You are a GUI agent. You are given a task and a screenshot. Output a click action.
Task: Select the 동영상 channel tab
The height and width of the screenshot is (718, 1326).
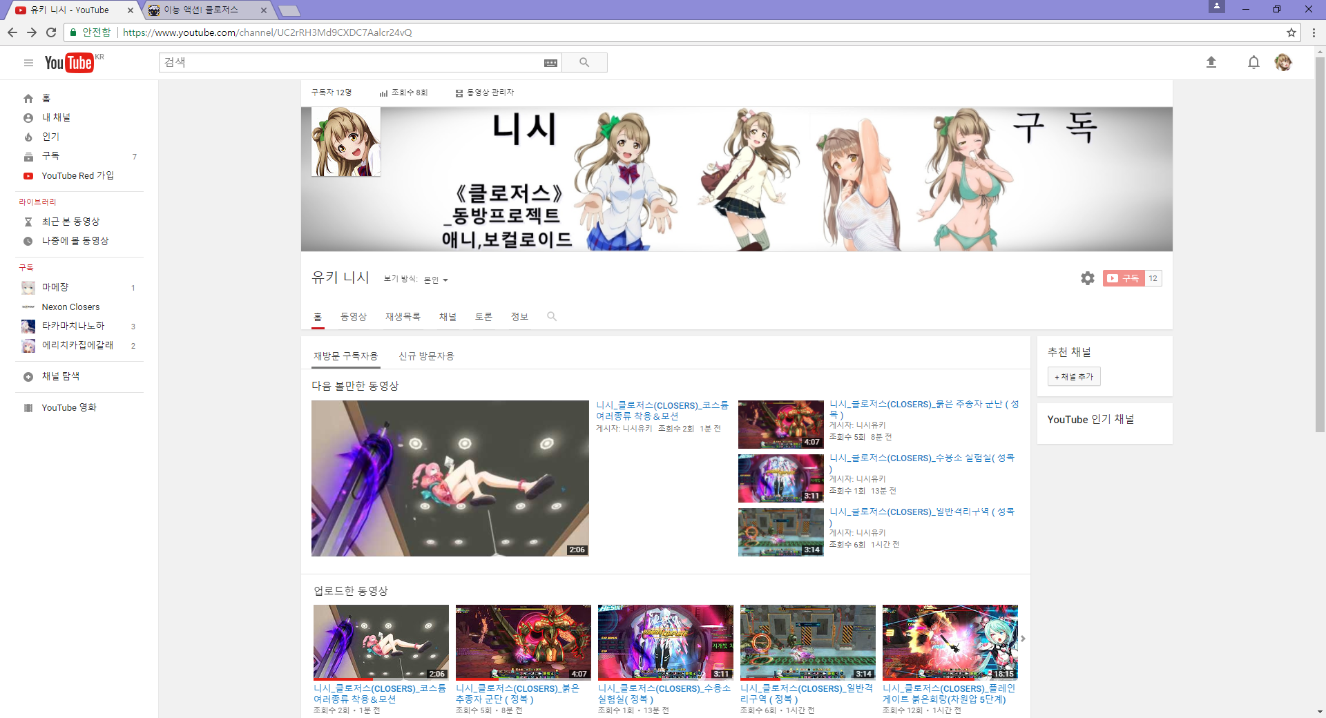[354, 316]
